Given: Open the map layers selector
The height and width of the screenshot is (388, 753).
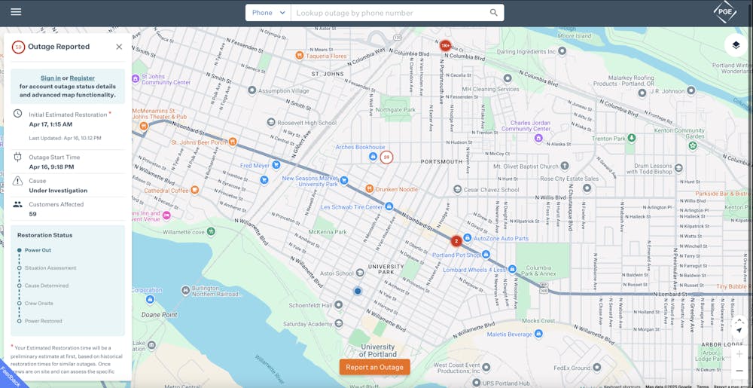Looking at the screenshot, I should [736, 45].
